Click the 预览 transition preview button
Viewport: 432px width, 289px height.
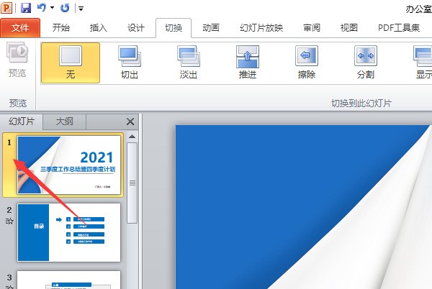pos(17,61)
